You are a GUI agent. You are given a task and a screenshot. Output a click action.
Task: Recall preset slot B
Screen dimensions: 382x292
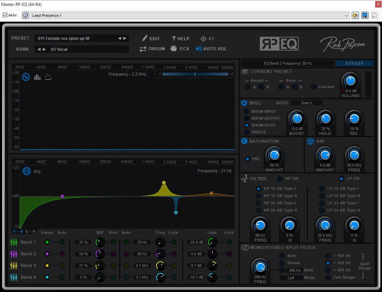[261, 87]
